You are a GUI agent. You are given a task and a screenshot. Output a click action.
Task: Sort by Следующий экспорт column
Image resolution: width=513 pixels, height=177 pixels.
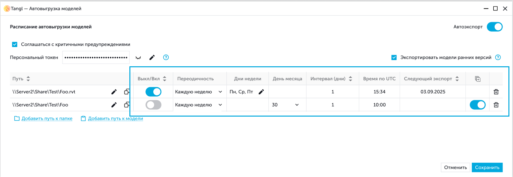pos(457,79)
